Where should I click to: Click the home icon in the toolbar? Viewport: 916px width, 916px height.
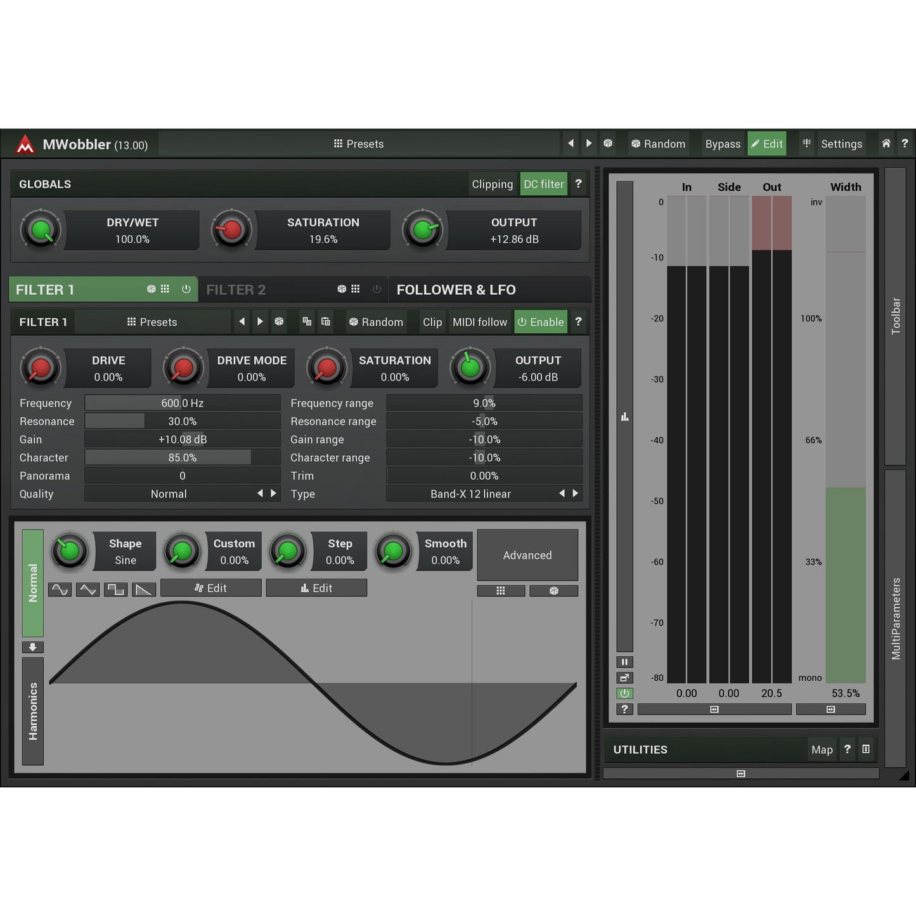[886, 144]
